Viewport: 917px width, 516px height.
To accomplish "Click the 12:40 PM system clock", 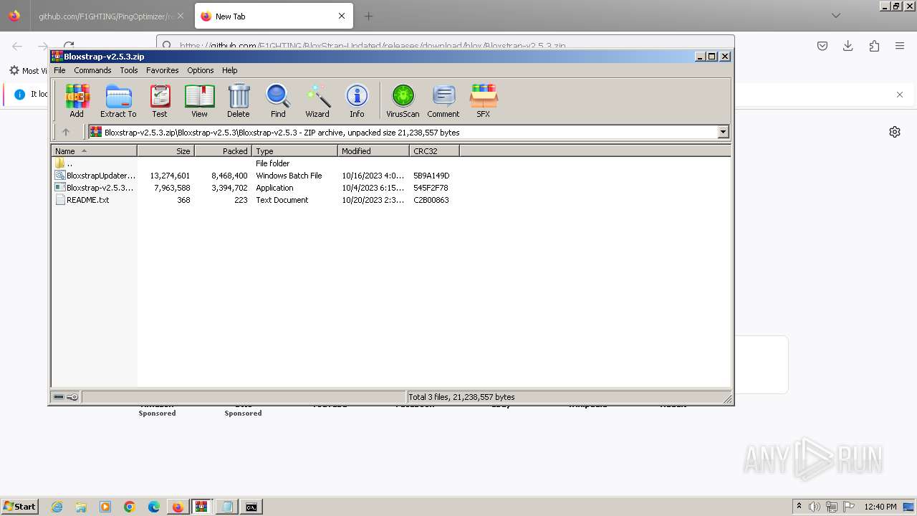I will (880, 507).
